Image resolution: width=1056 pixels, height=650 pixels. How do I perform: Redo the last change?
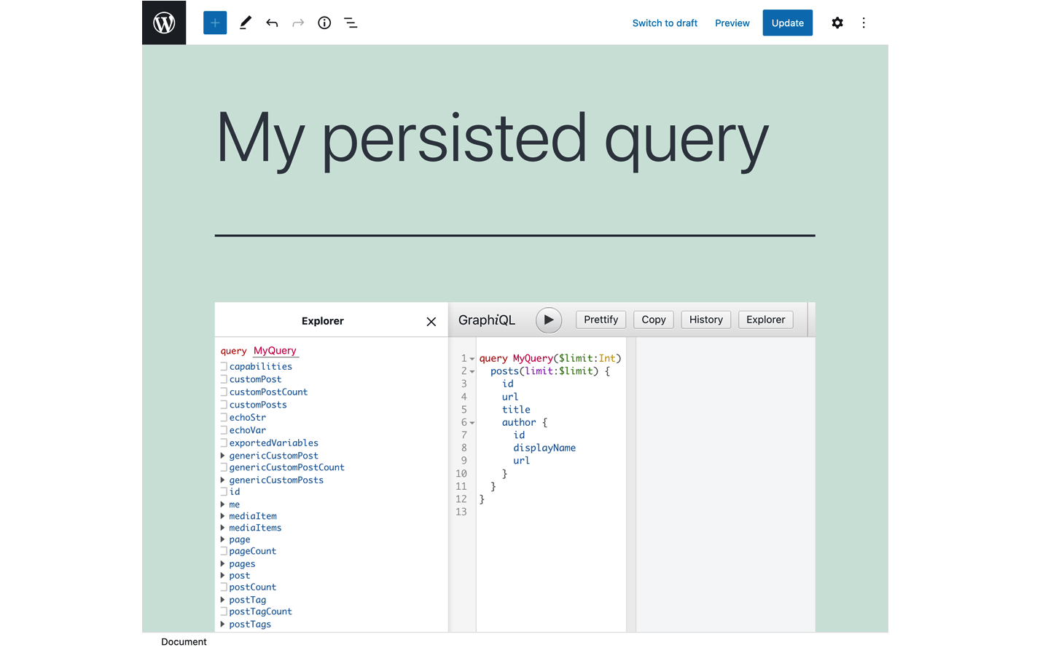[297, 23]
